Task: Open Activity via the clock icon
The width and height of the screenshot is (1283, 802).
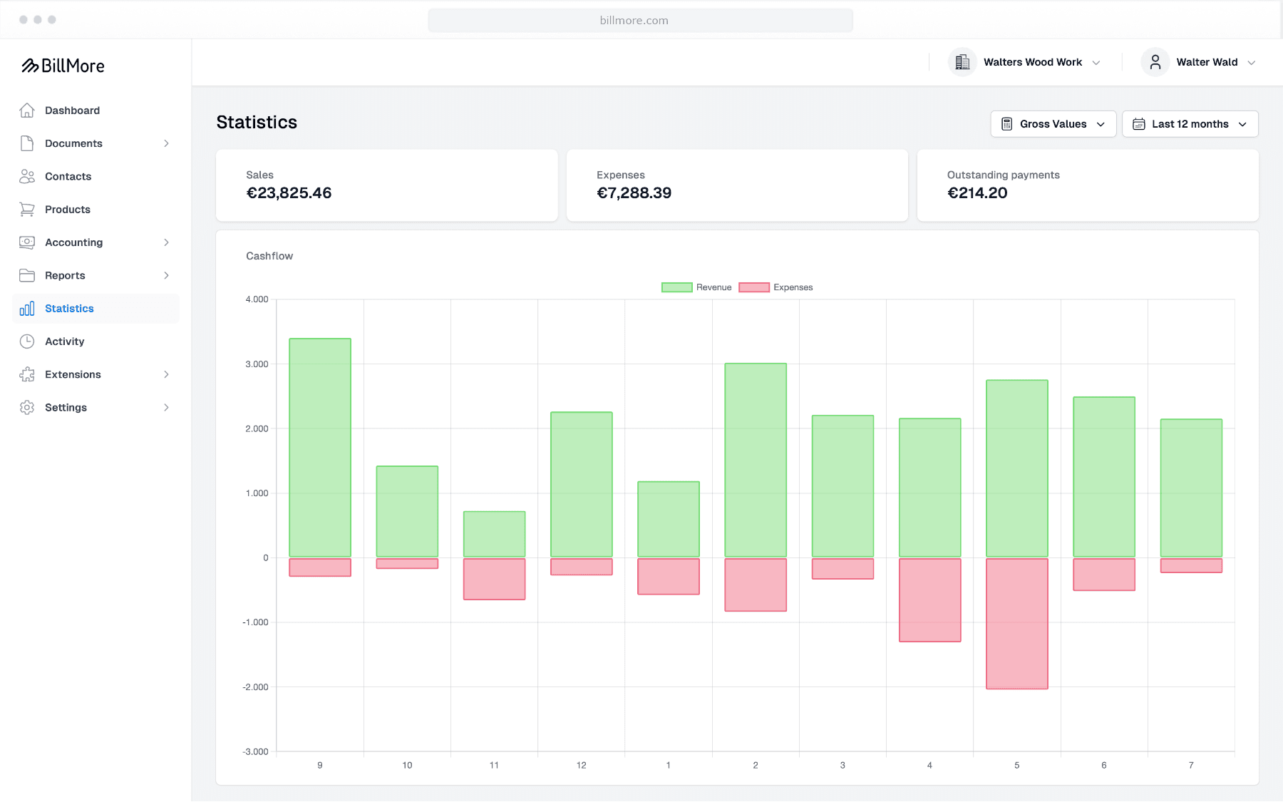Action: coord(27,341)
